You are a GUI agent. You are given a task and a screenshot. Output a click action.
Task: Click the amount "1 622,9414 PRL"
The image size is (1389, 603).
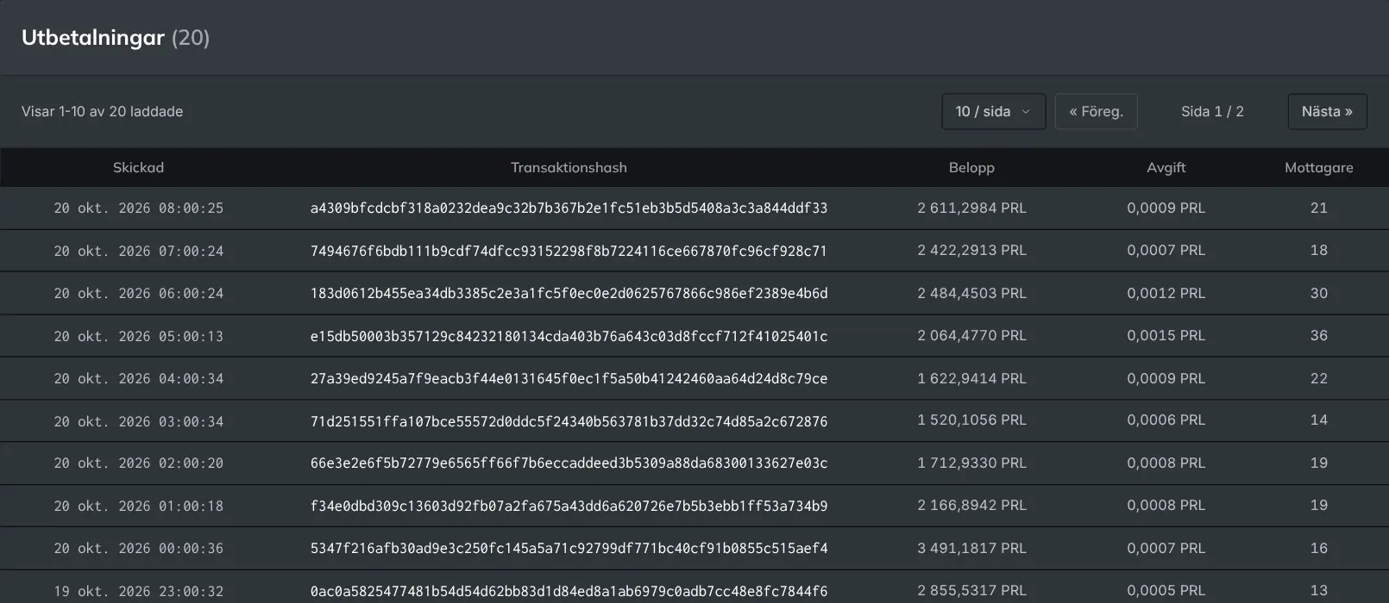[x=971, y=378]
